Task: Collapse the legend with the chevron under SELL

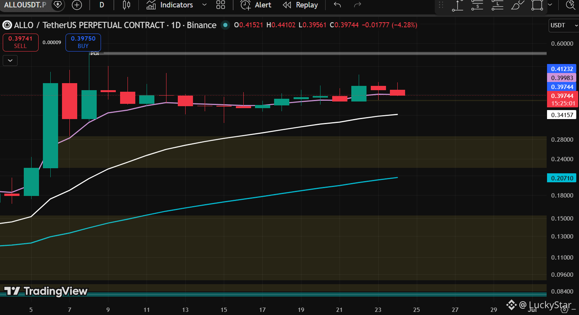Action: click(10, 61)
